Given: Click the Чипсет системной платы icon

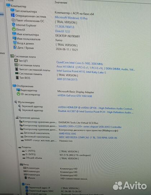Looking at the screenshot, I should click(17, 69).
